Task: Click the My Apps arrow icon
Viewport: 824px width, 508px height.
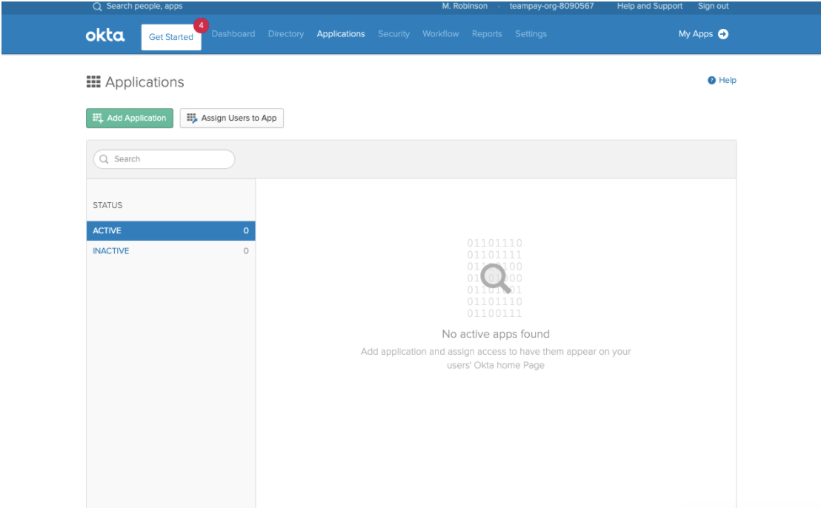Action: [724, 34]
